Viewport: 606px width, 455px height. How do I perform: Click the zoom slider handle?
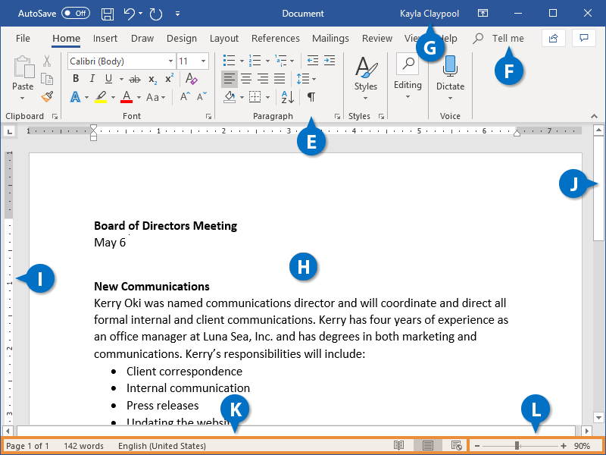click(518, 445)
